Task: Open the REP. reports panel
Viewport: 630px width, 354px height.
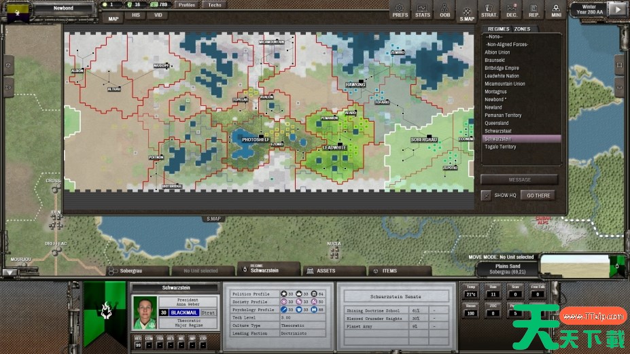Action: [534, 10]
